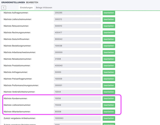Select the Auftragsnummer field showing 200295

tap(77, 13)
